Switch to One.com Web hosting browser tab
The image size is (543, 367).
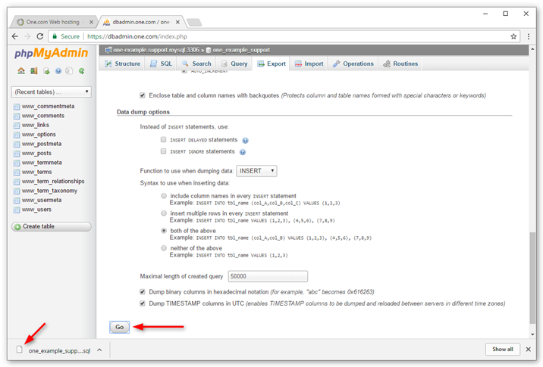coord(52,22)
